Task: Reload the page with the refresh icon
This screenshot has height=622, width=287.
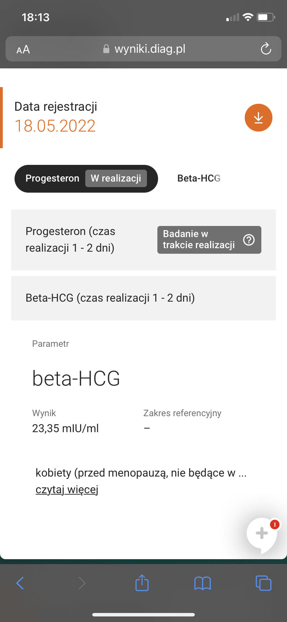Action: tap(266, 49)
